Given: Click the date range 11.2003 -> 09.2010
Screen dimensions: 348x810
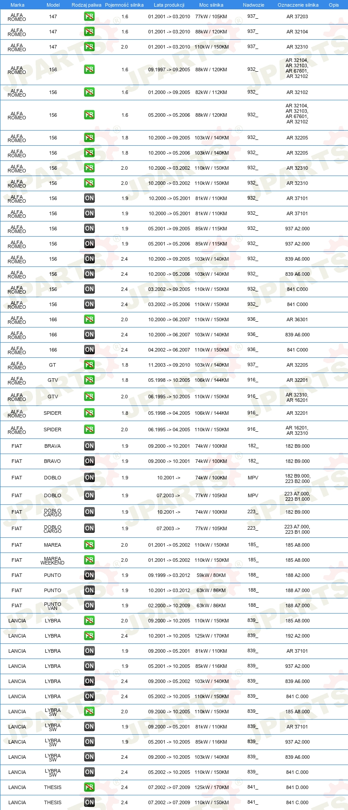Looking at the screenshot, I should click(169, 365).
